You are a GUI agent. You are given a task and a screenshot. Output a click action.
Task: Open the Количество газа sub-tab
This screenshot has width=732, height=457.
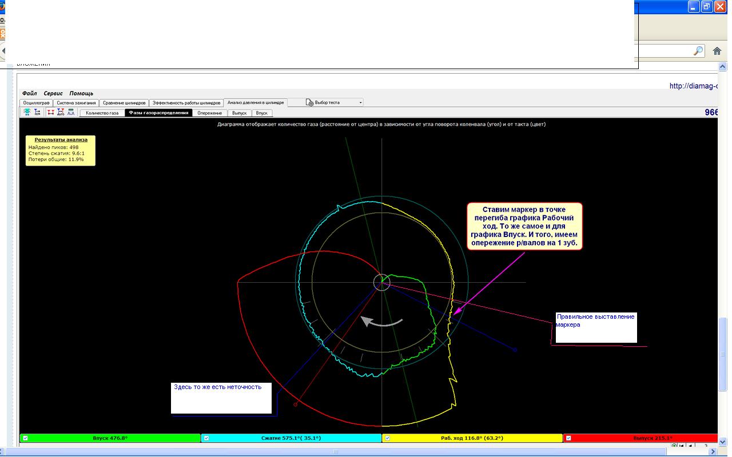[102, 113]
